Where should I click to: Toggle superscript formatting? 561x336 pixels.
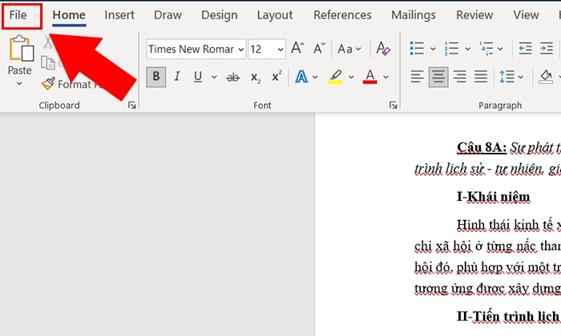click(x=276, y=76)
